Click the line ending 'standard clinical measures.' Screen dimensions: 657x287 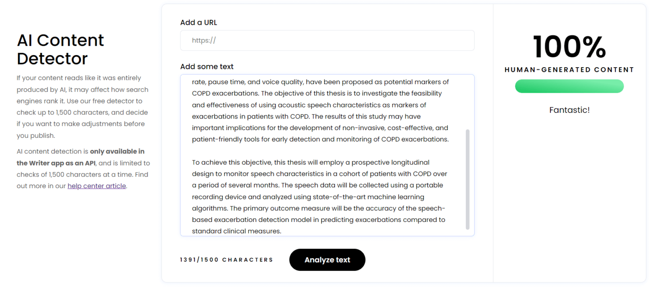pyautogui.click(x=237, y=231)
